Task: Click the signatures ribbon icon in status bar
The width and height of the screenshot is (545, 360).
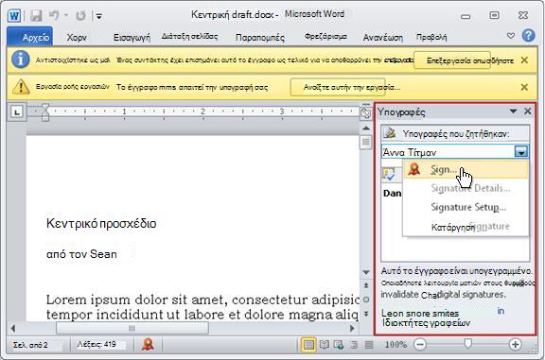Action: click(x=149, y=344)
